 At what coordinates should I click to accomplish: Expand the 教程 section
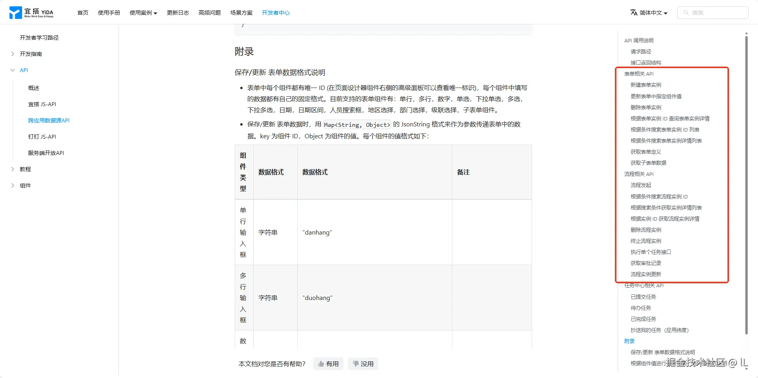coord(12,169)
